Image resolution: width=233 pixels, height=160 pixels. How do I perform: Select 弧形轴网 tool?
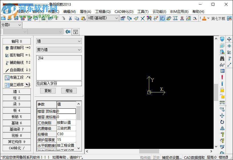click(17, 55)
